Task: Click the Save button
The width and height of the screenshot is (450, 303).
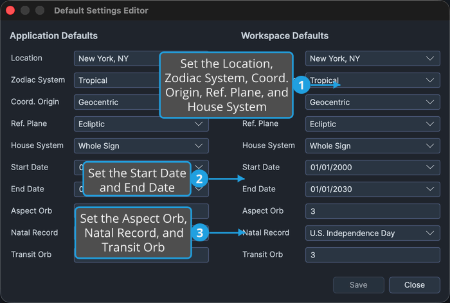Action: click(359, 284)
